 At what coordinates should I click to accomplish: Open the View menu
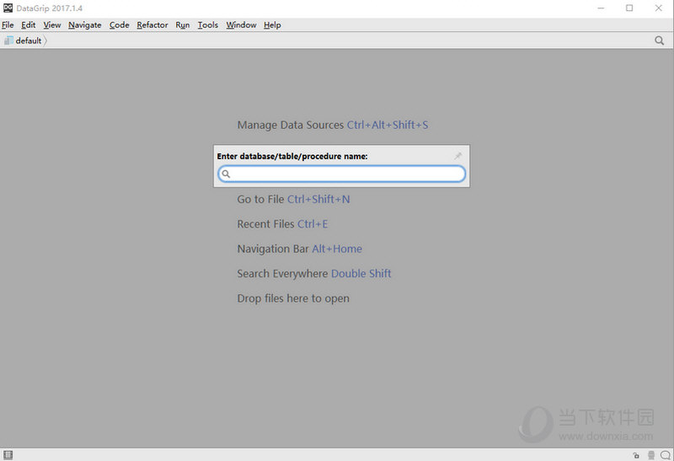coord(52,25)
